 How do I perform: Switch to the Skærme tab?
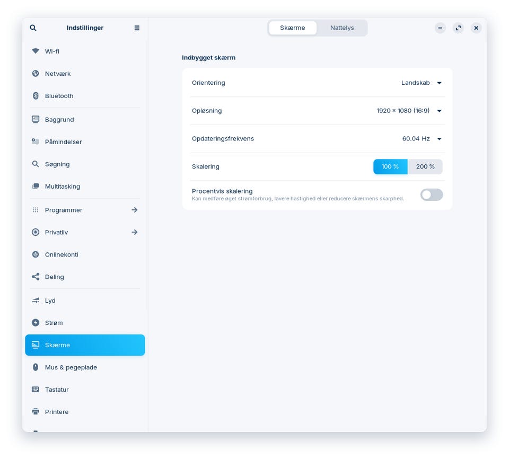click(x=293, y=28)
